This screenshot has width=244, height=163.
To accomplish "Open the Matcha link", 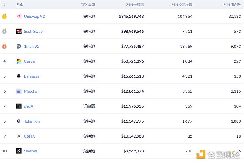I will point(30,91).
